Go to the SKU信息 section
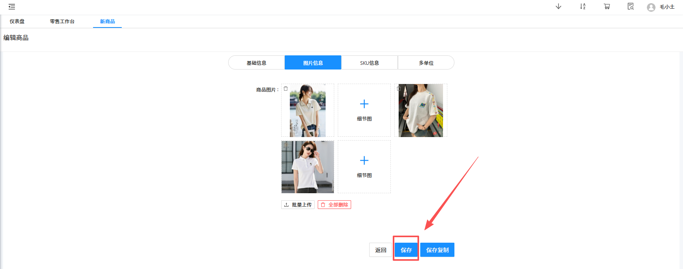The height and width of the screenshot is (269, 683). [x=370, y=63]
